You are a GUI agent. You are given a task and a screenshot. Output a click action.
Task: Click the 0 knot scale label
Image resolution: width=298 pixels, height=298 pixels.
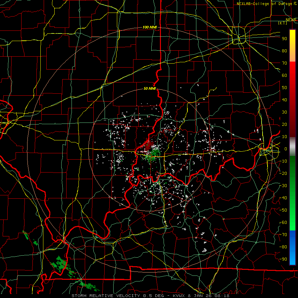(x=285, y=149)
